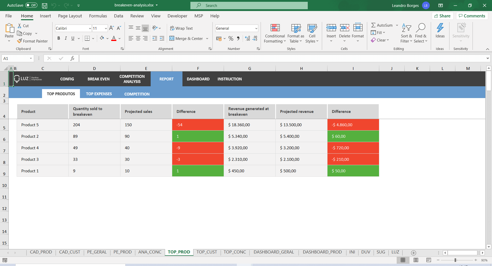Toggle the AutoSave switch
The height and width of the screenshot is (266, 492).
pyautogui.click(x=31, y=5)
